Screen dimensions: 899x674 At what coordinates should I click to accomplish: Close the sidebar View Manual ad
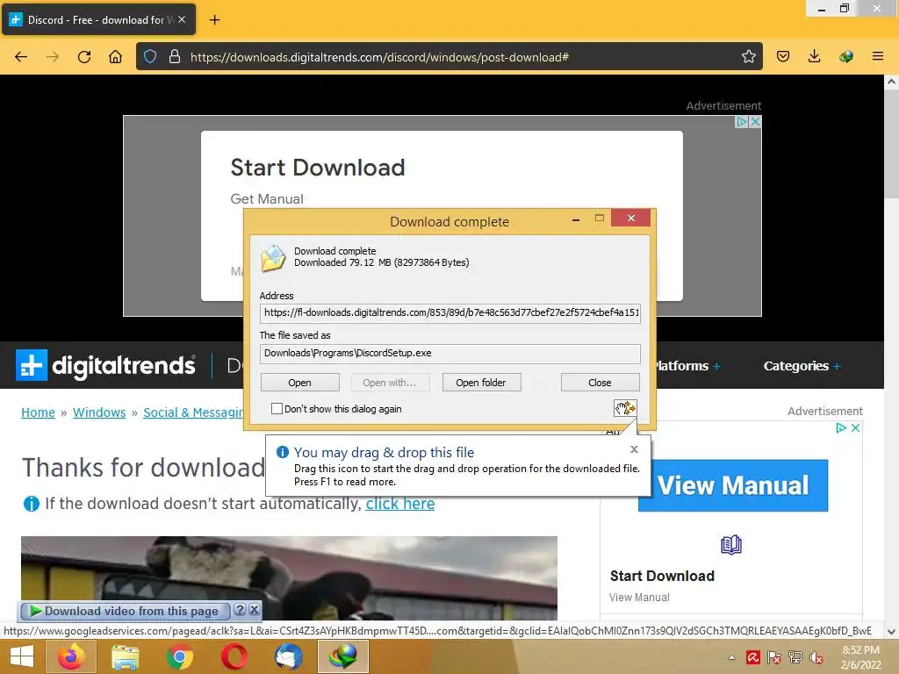pyautogui.click(x=855, y=427)
